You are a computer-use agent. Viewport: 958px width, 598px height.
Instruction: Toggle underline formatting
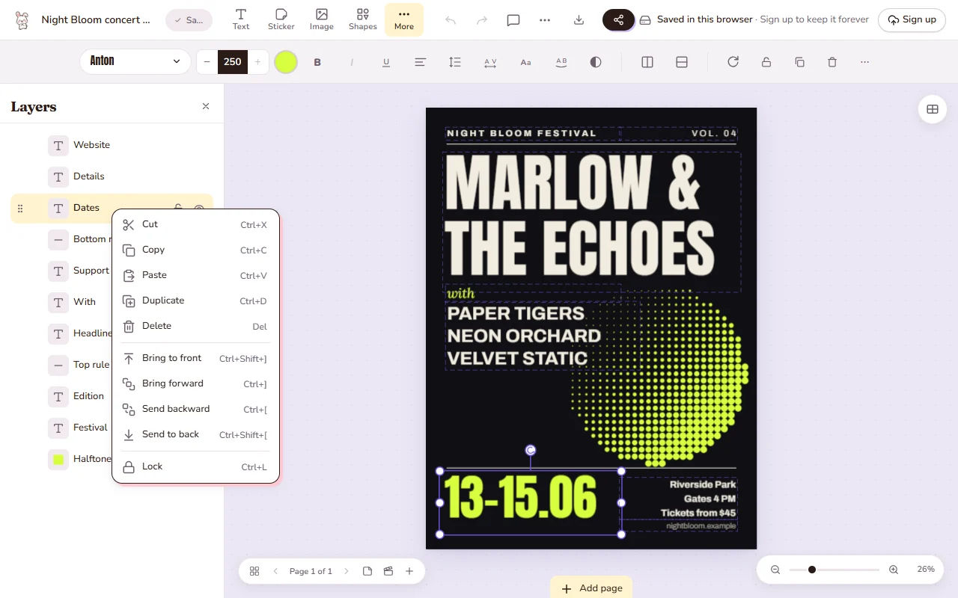pyautogui.click(x=386, y=62)
